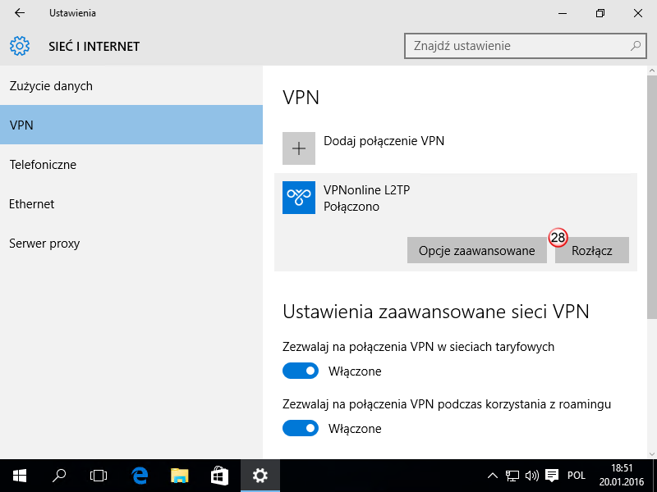Click the VPNonline L2TP connection icon
Image resolution: width=657 pixels, height=492 pixels.
(x=299, y=198)
